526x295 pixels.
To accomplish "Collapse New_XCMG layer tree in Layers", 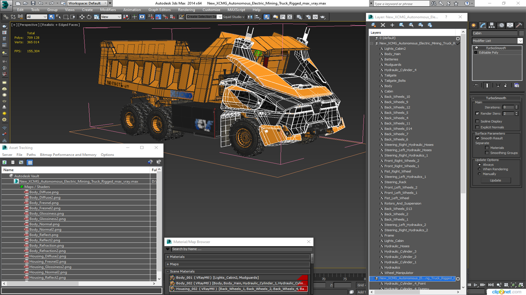I will pos(371,43).
